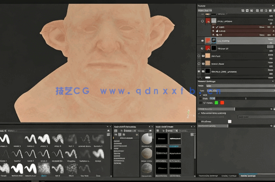275x182 pixels.
Task: Click the black mask thumbnail in Layers panel
Action: (x=214, y=48)
